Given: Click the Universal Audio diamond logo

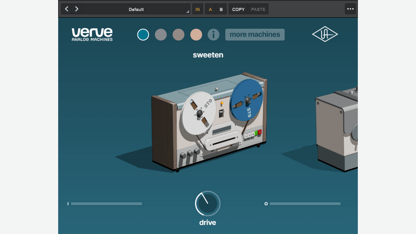Looking at the screenshot, I should 325,34.
